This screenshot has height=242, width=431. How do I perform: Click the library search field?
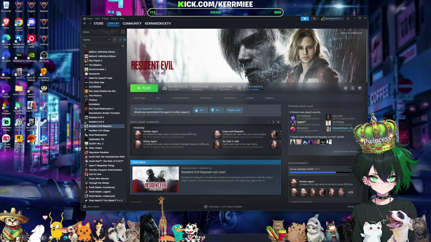click(101, 46)
